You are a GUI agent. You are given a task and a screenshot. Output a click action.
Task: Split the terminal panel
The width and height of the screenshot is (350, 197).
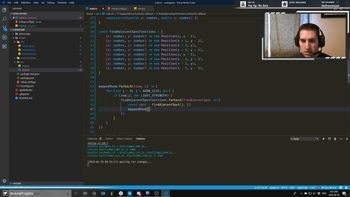tap(329, 138)
